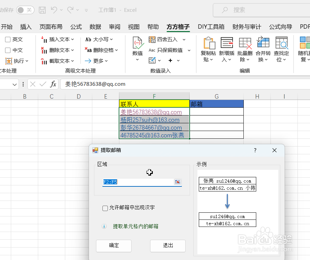Open the 截取文本 menu
Viewport: 310px width, 260px height.
tap(57, 61)
